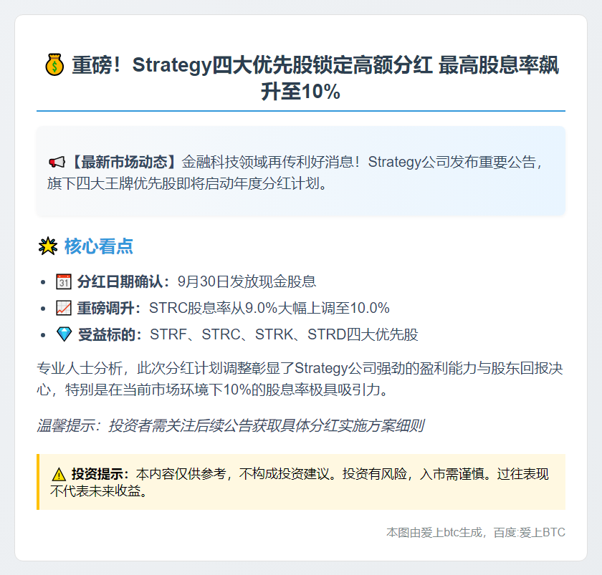Click the 受益标的 bold label

[x=110, y=335]
